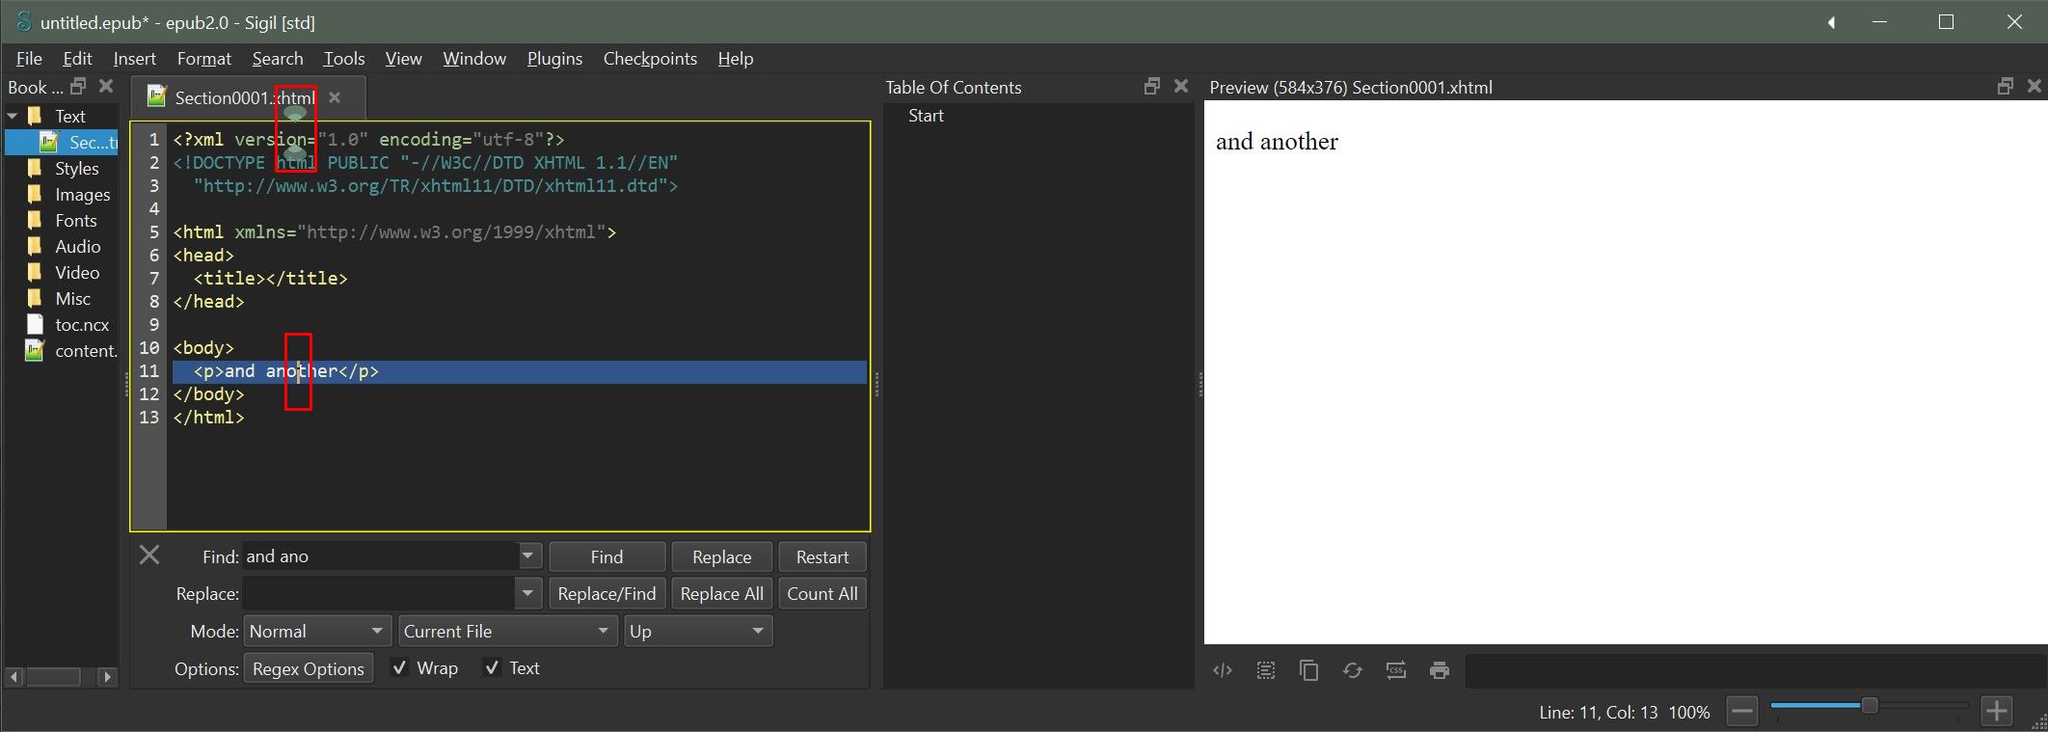The image size is (2048, 732).
Task: Click the Replace All button
Action: pos(721,594)
